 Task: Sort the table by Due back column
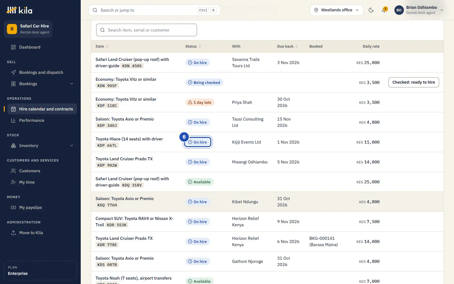[287, 46]
